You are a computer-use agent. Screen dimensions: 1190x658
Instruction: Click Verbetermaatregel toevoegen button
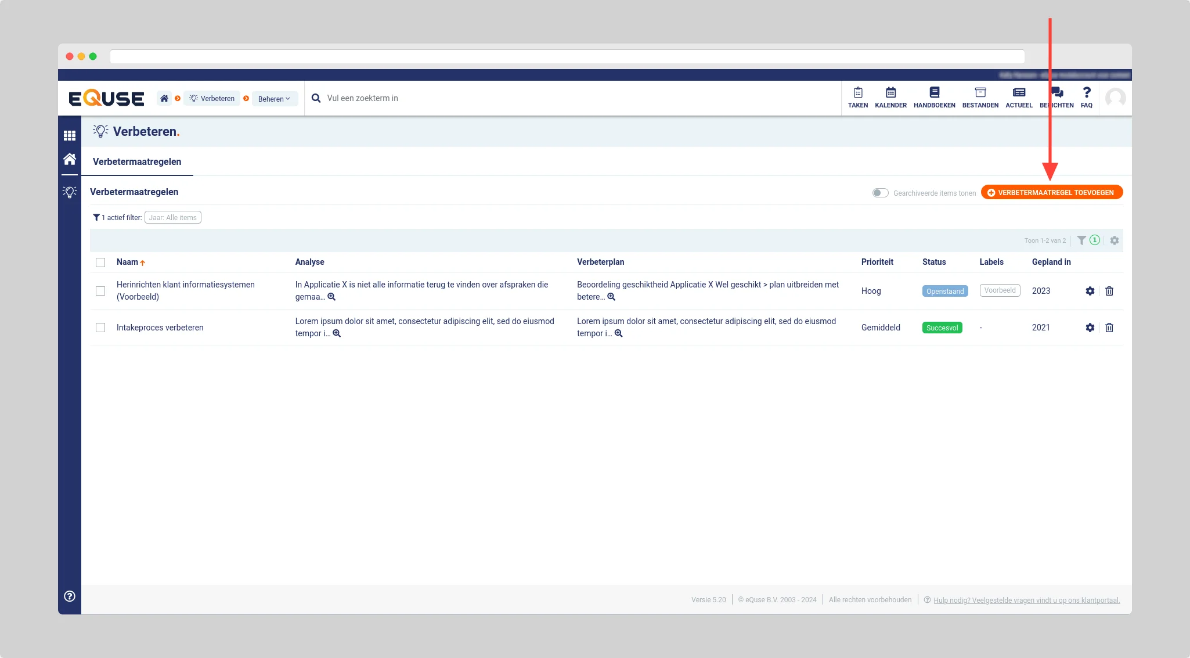(x=1051, y=193)
